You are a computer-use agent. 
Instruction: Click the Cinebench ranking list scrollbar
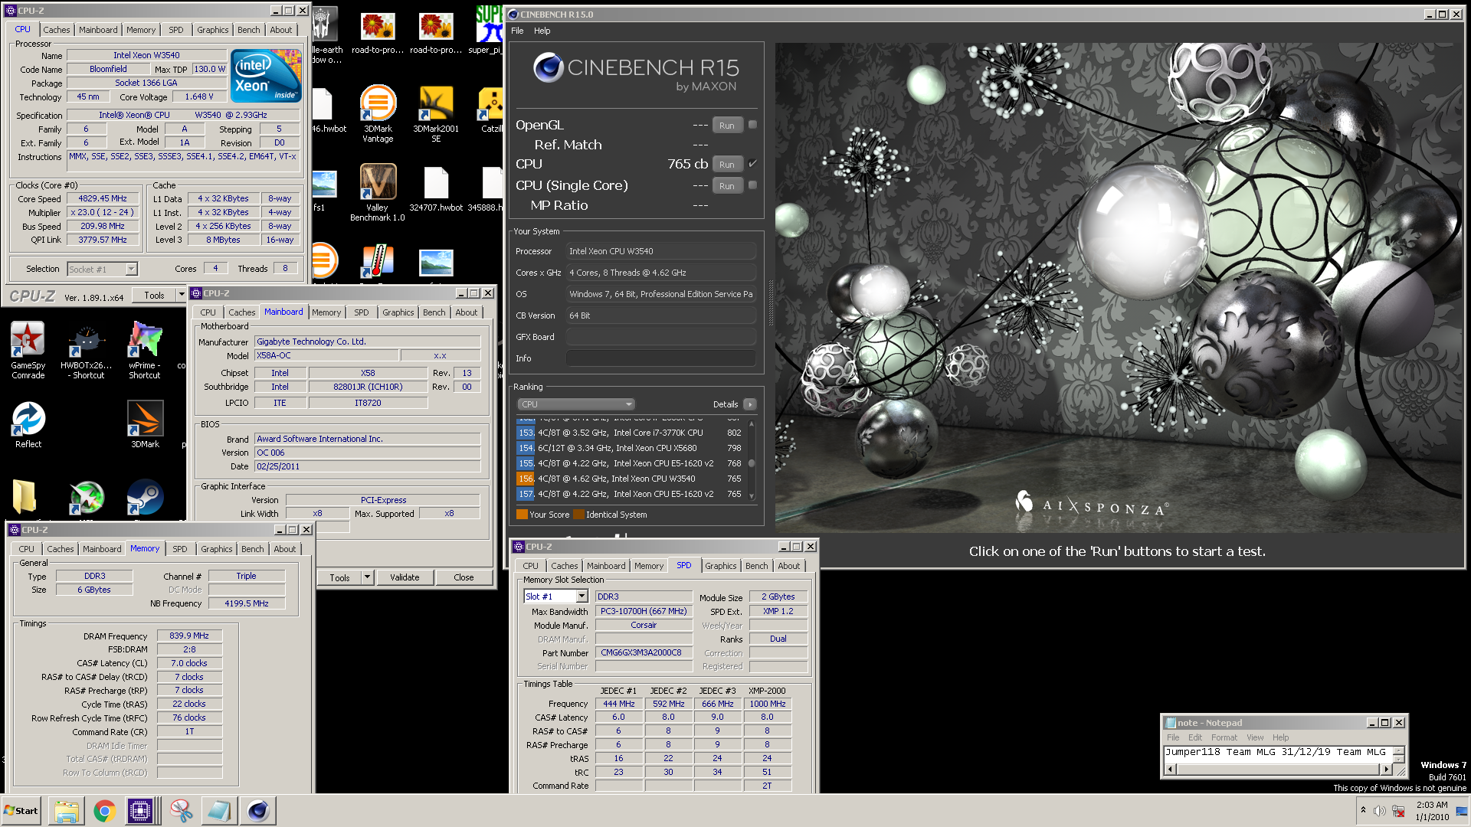point(752,459)
